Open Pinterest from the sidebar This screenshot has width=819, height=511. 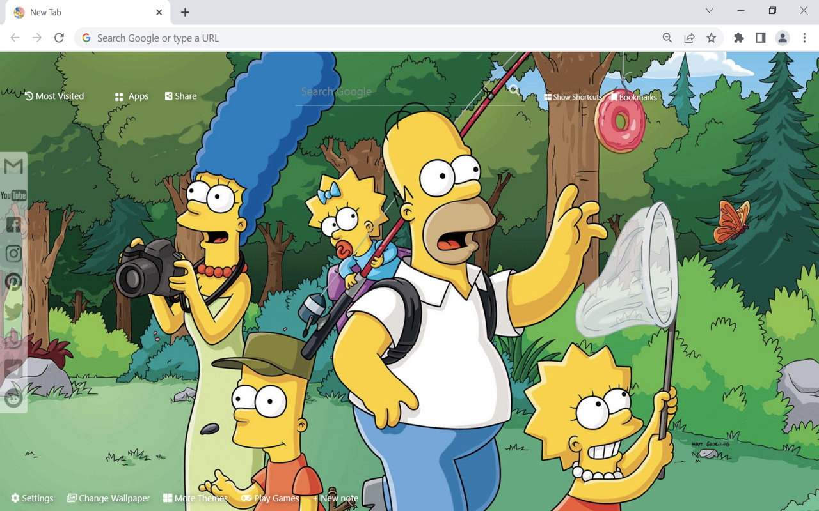(x=13, y=281)
